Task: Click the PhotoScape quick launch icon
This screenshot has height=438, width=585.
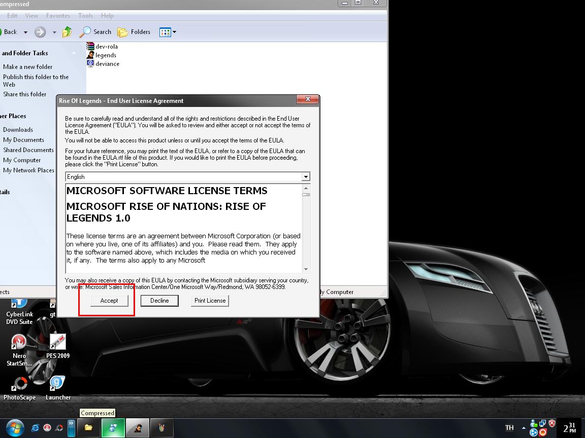Action: pos(59,427)
